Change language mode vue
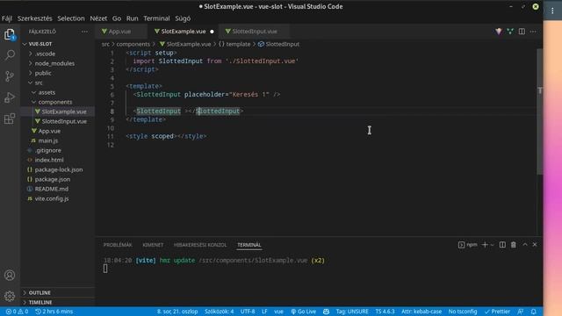This screenshot has height=316, width=562. 278,312
